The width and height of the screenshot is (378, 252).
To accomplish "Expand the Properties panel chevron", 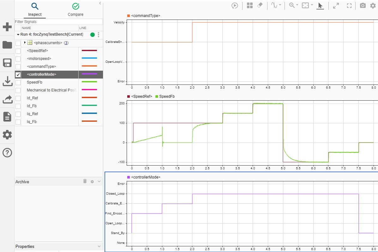I will coord(99,246).
